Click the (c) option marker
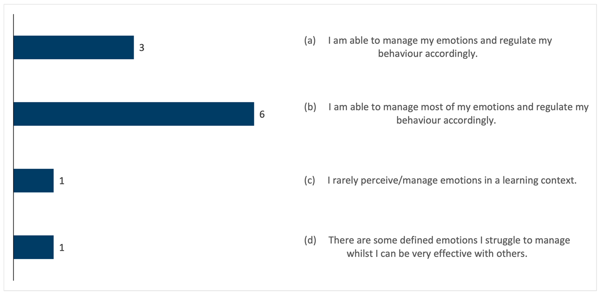 point(310,181)
